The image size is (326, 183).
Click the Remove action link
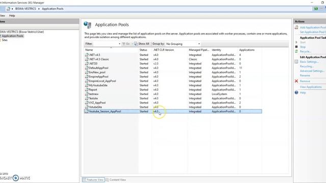point(305,81)
